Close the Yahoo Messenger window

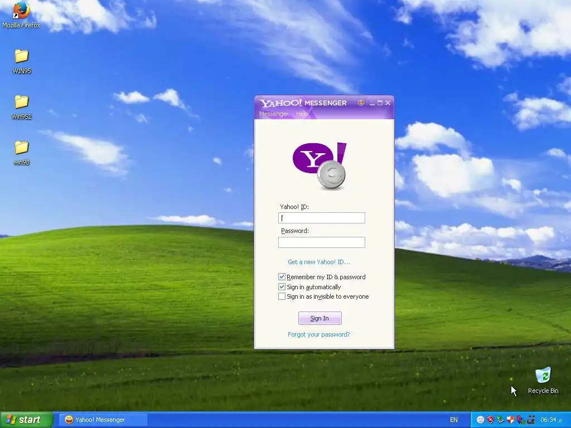pos(388,103)
